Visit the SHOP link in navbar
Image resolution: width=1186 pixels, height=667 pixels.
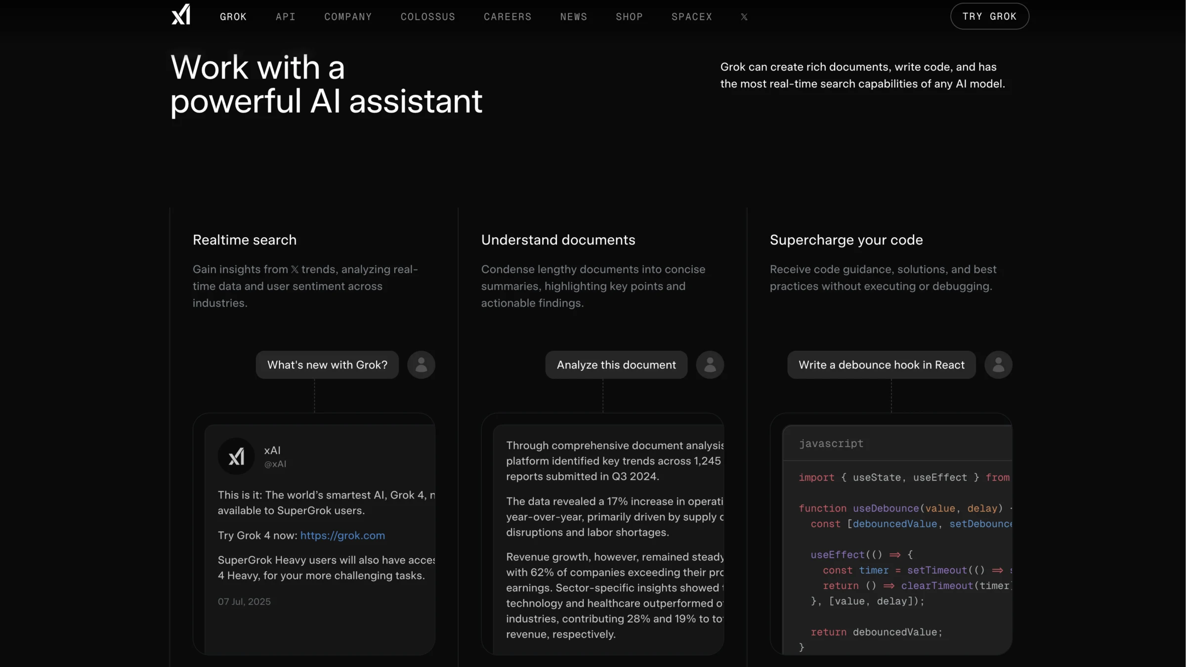tap(629, 17)
